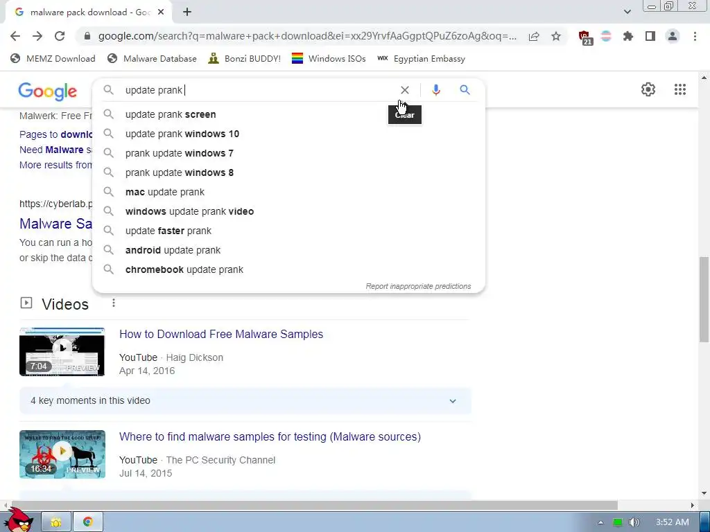Screen dimensions: 710x532
Task: Open the striped circle extension icon
Action: pos(606,36)
